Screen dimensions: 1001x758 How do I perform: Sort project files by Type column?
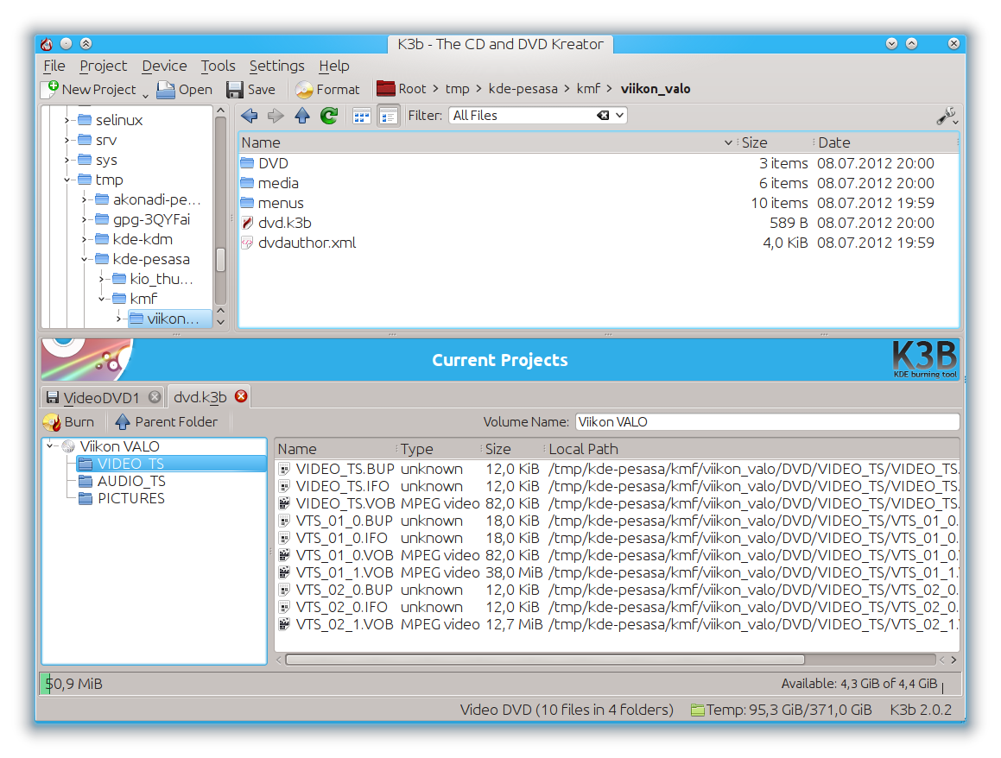pos(439,449)
